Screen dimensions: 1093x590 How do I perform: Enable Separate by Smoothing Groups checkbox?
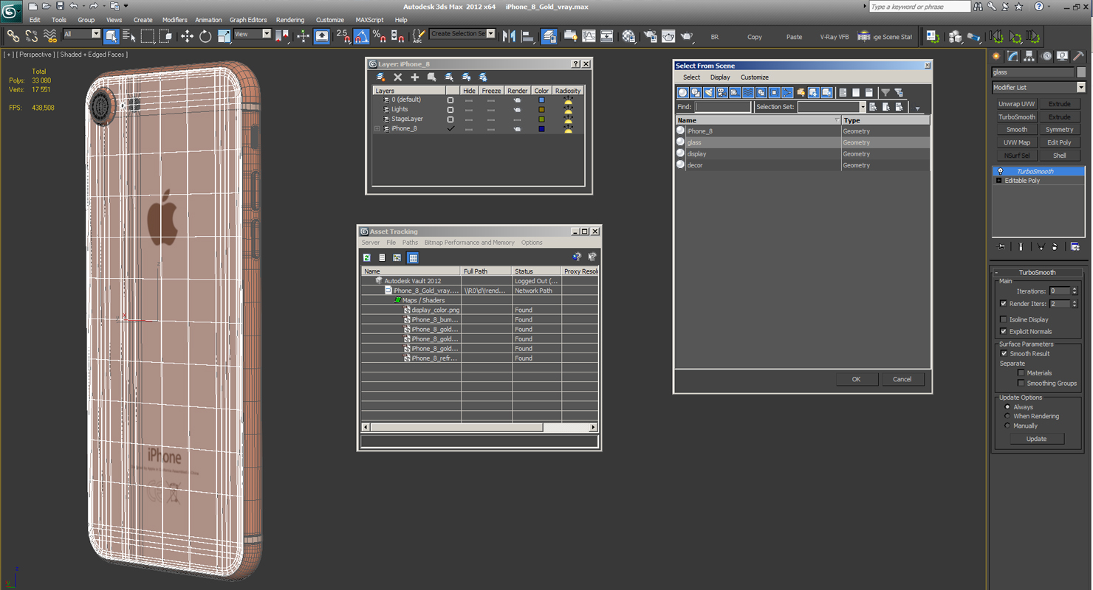[x=1021, y=383]
